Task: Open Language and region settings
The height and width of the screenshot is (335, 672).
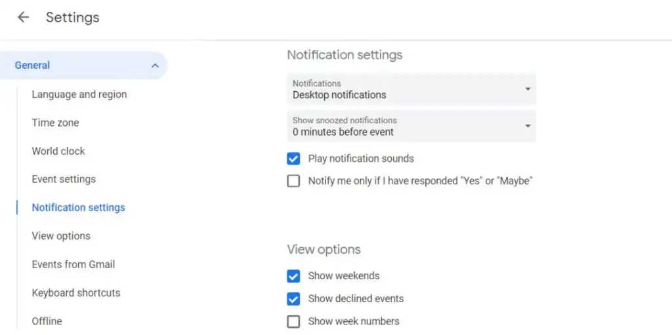Action: tap(79, 94)
